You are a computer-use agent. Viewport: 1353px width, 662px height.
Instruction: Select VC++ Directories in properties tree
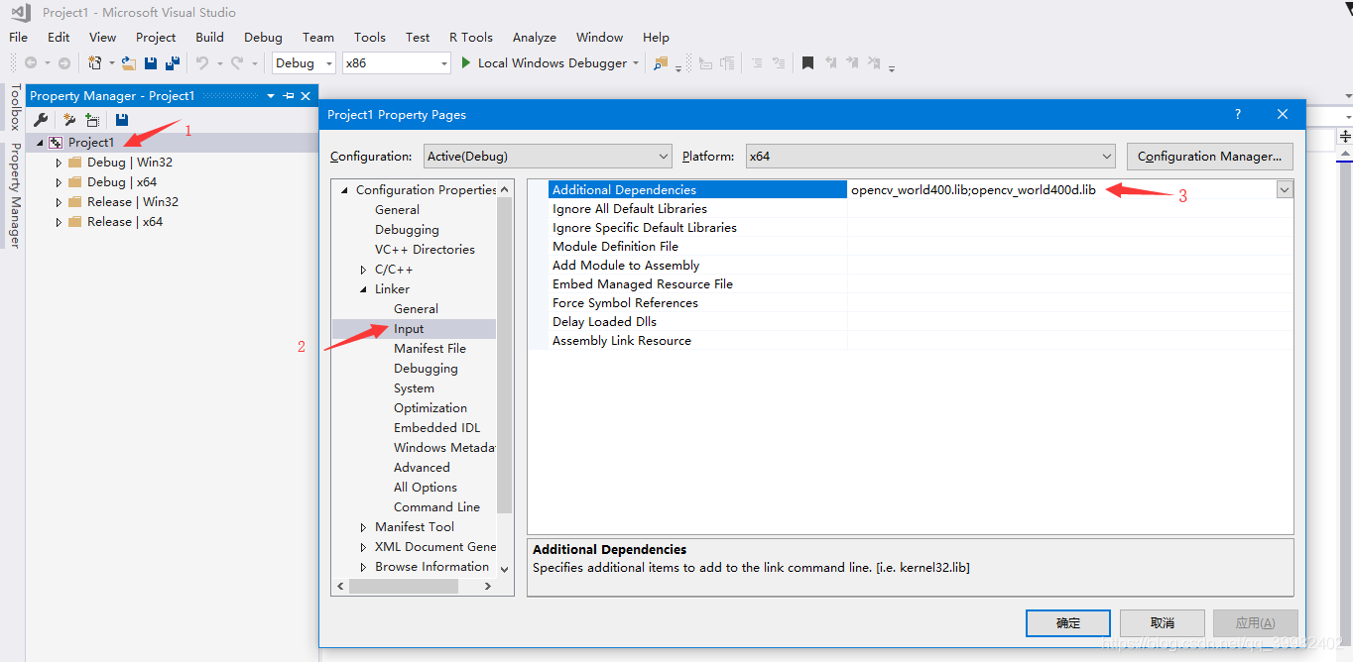click(425, 250)
